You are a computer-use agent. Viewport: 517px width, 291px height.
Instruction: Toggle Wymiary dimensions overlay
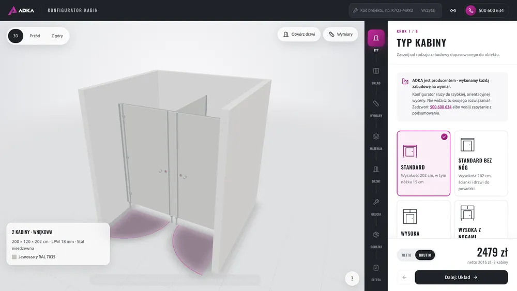341,34
